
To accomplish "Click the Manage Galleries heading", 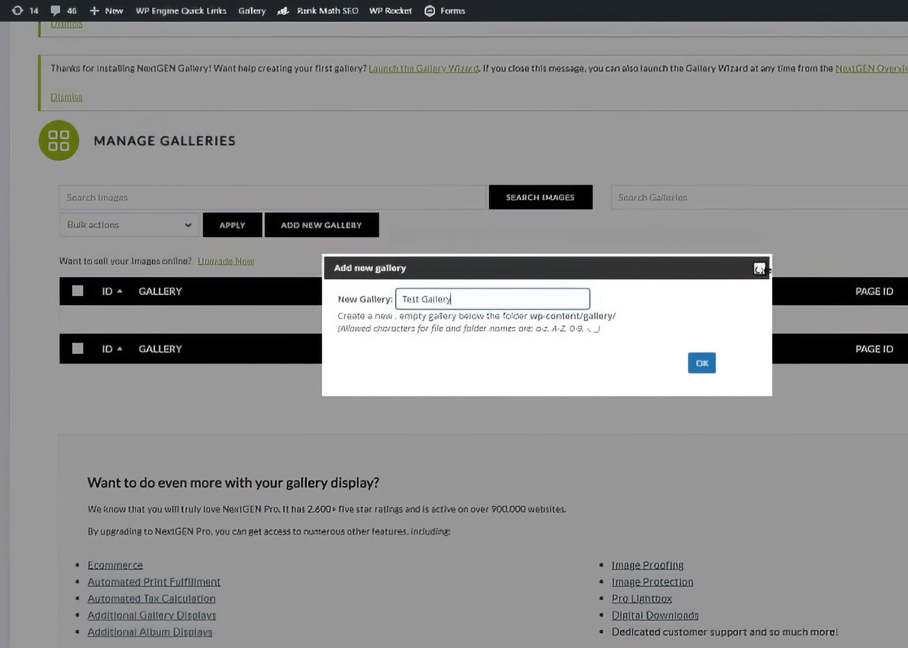I will pyautogui.click(x=165, y=141).
